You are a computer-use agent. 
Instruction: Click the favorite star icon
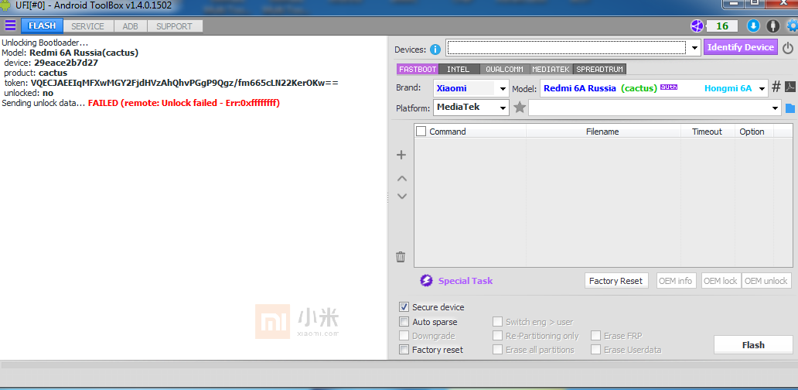click(520, 108)
